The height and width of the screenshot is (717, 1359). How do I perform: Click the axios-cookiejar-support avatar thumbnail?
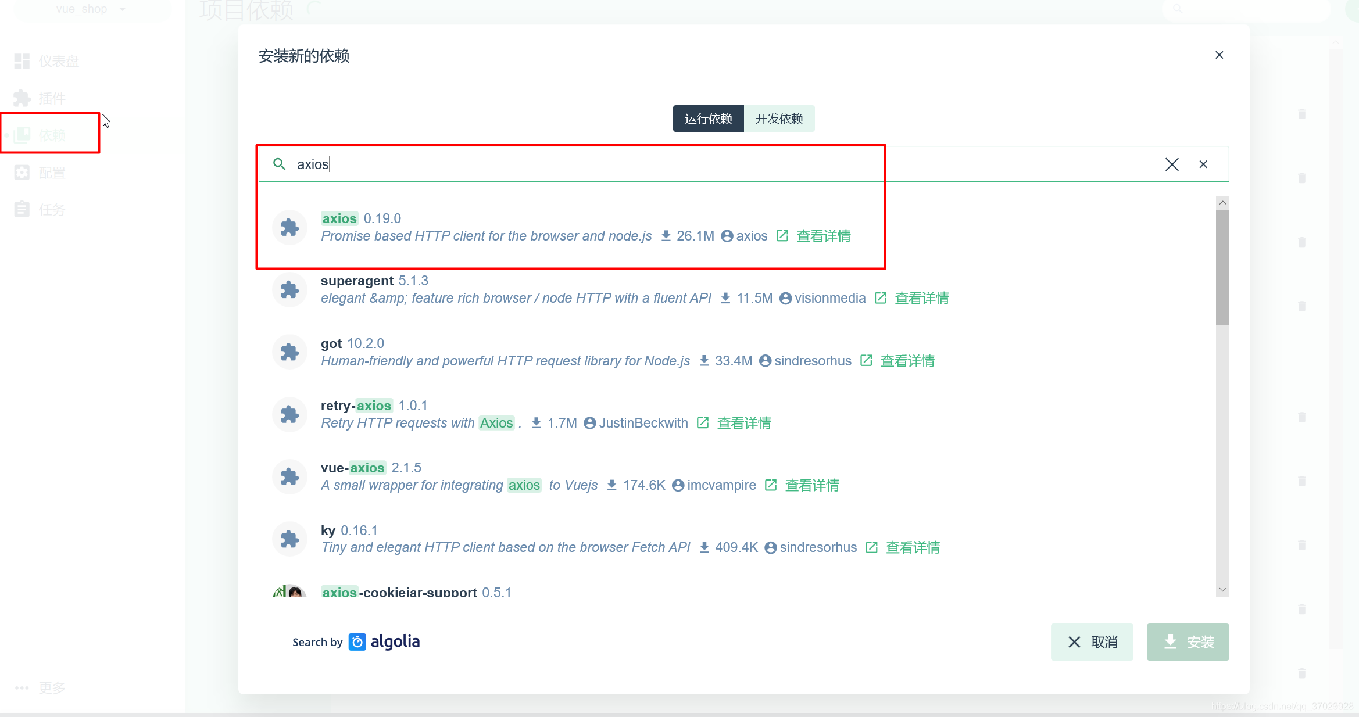coord(289,591)
